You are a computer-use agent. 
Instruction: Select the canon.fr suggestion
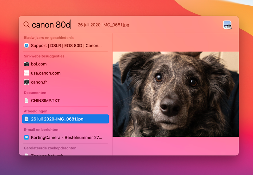[x=65, y=82]
